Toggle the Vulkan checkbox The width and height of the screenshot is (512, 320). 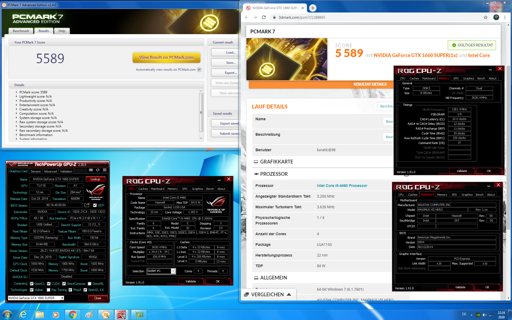click(x=32, y=290)
